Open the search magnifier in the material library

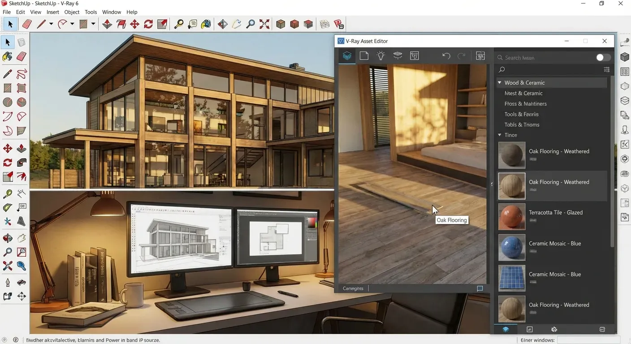tap(501, 69)
